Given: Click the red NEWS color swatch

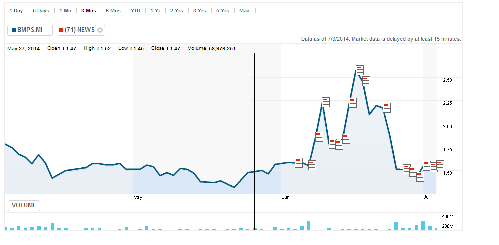Looking at the screenshot, I should pos(61,30).
